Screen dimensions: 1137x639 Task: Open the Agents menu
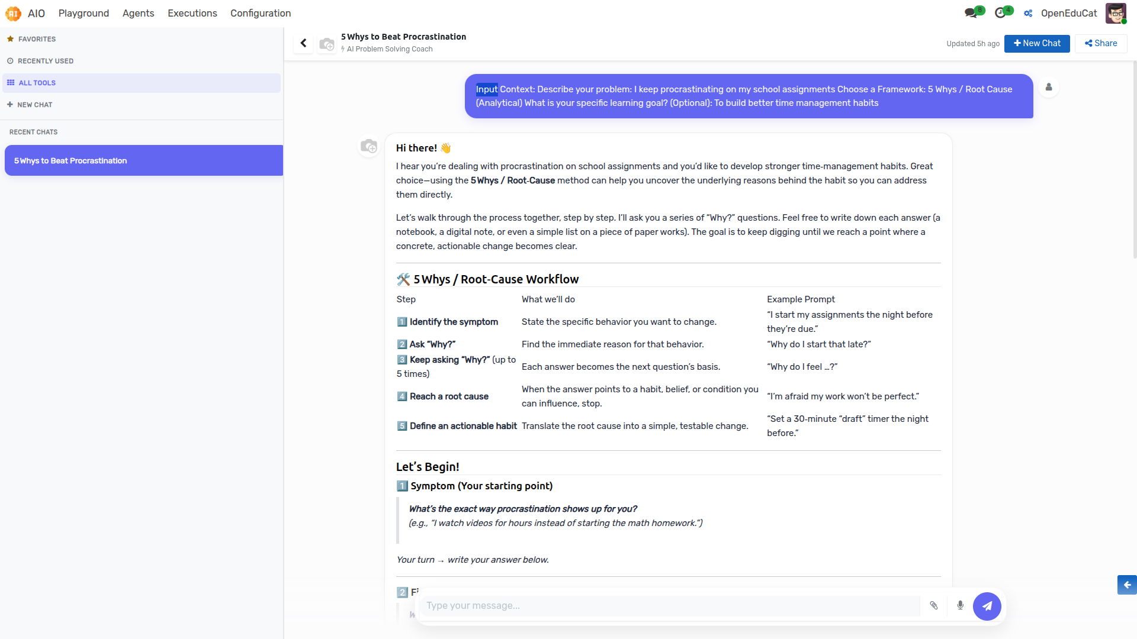[138, 13]
